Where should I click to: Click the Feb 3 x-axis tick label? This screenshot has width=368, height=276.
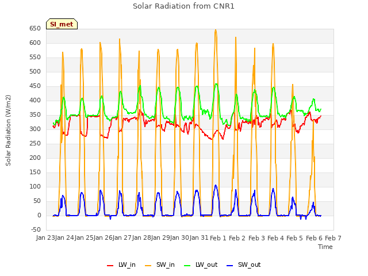coord(256,238)
